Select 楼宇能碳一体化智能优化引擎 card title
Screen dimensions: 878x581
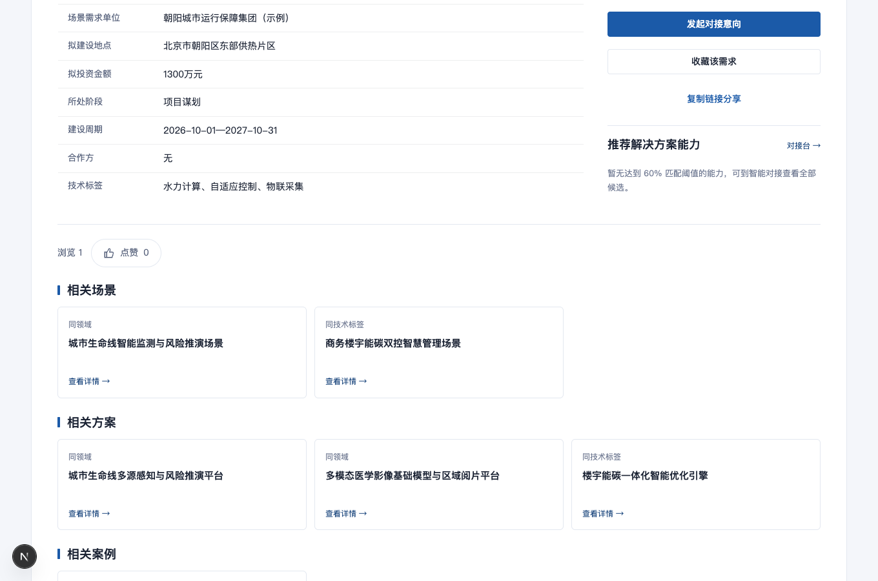(x=645, y=476)
